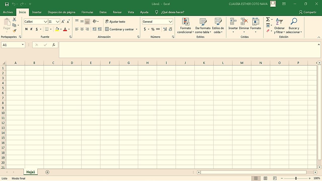Switch to the Fórmulas ribbon tab
Viewport: 322px width, 181px height.
click(x=87, y=12)
